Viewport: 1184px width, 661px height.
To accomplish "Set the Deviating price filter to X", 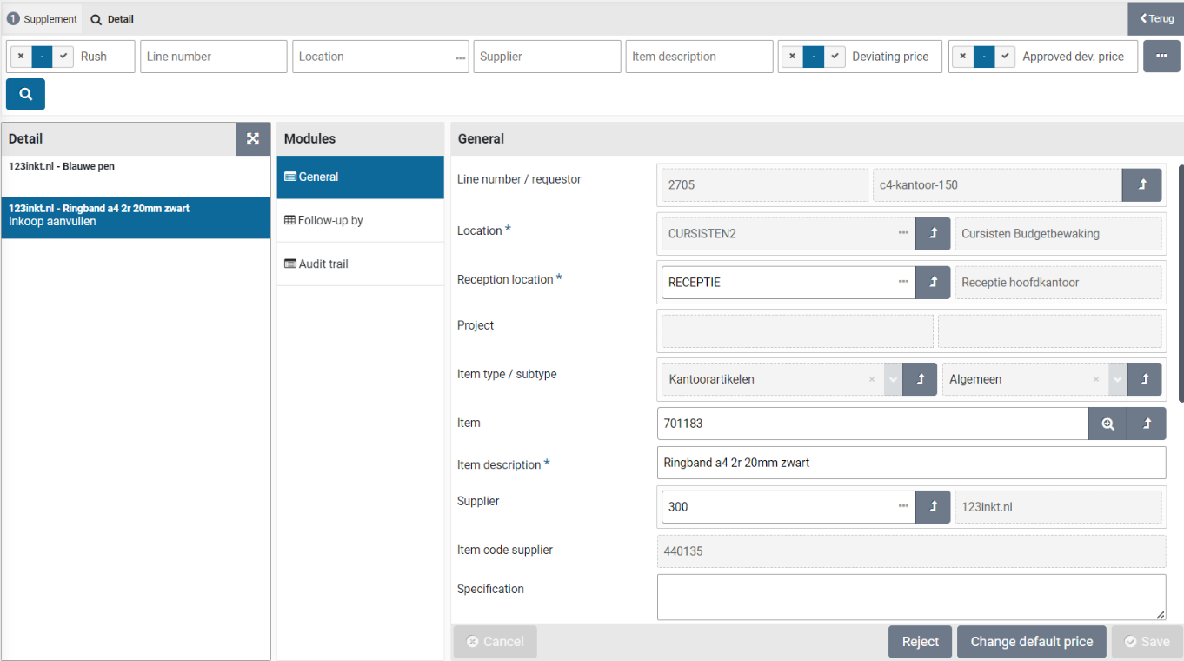I will (x=792, y=57).
